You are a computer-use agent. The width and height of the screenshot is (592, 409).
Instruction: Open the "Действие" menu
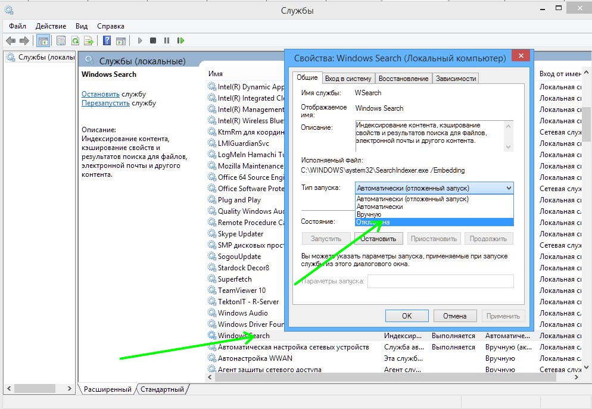point(51,26)
